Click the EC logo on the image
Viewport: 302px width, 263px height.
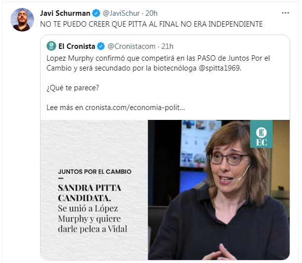(261, 134)
